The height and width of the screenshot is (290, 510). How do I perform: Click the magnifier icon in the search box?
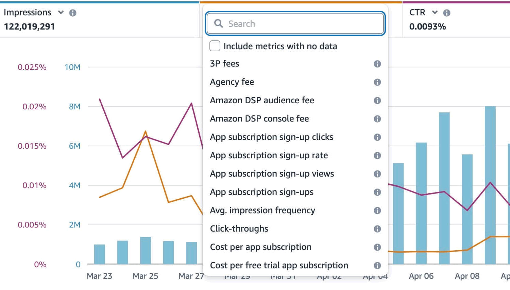point(219,23)
